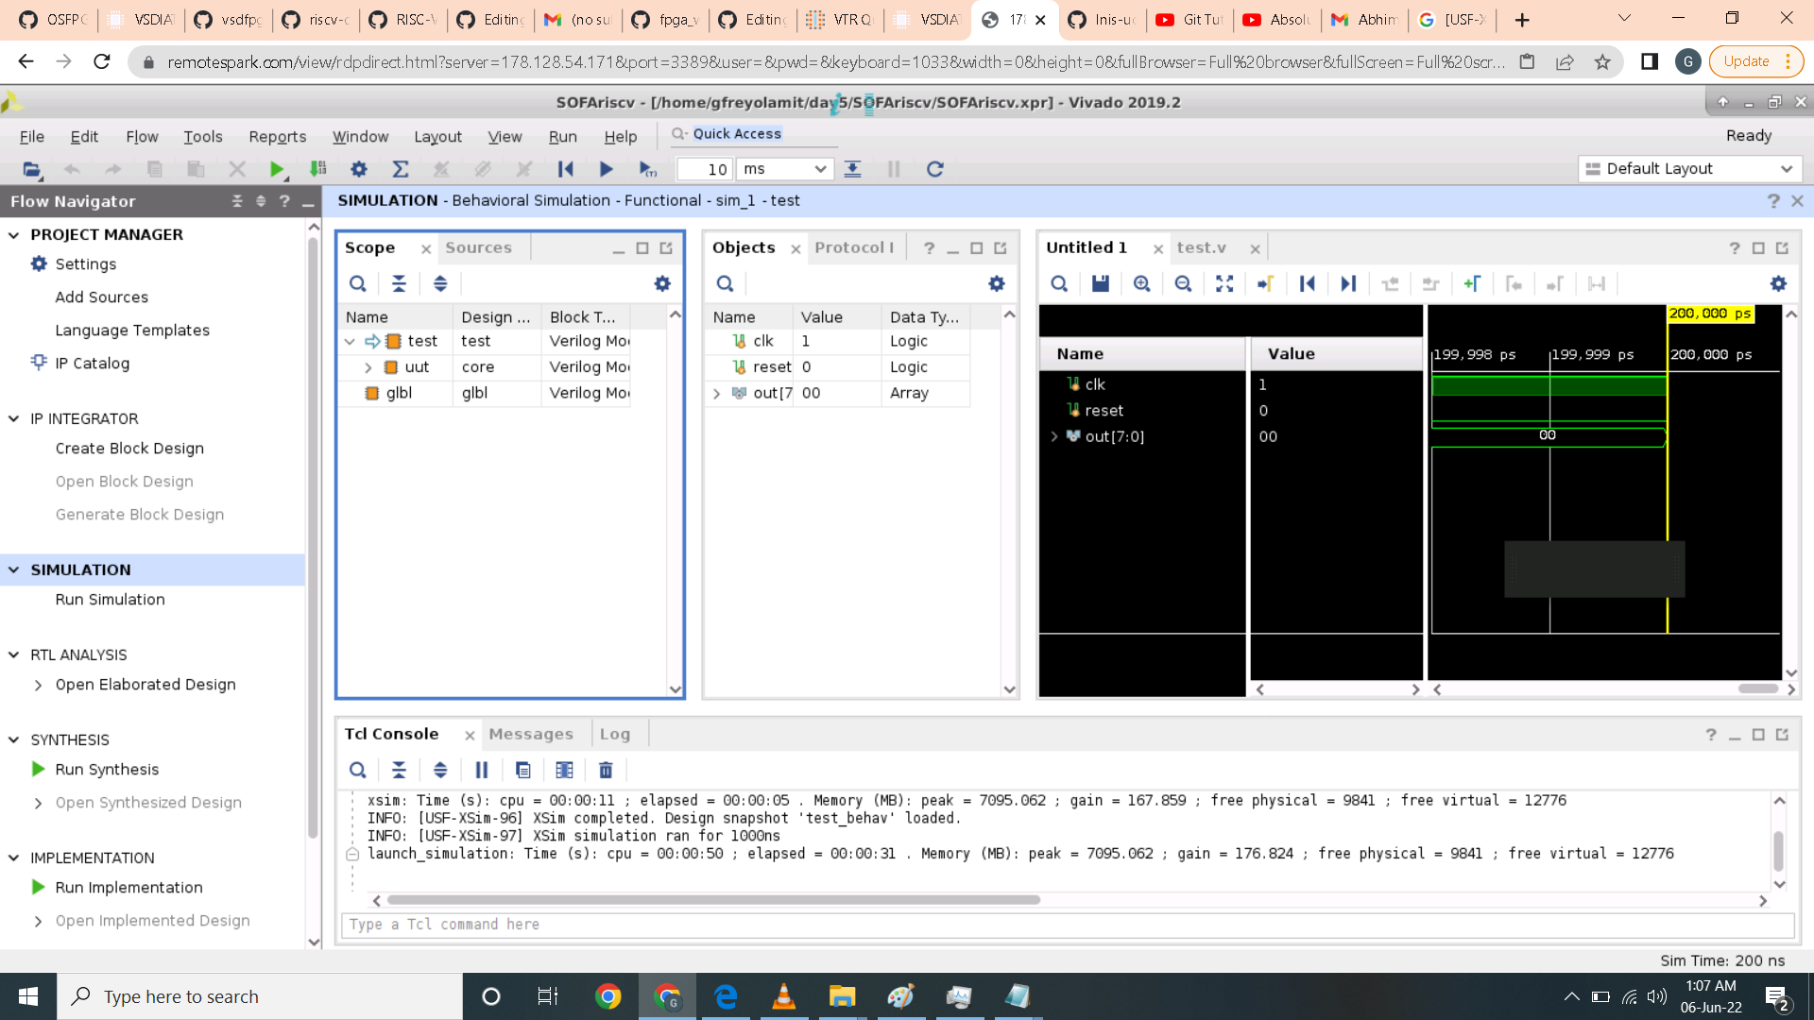Click Go To Time Zero waveform icon

click(x=1308, y=283)
